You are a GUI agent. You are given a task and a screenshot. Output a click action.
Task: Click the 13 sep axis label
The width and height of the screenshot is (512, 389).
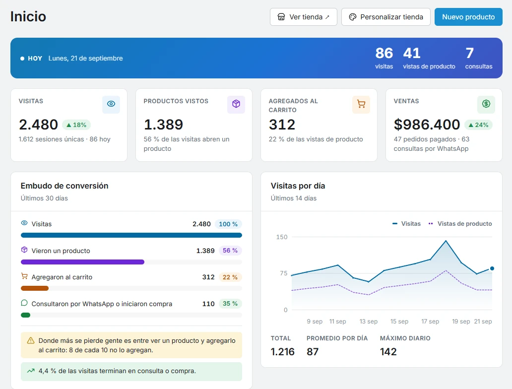tap(368, 322)
